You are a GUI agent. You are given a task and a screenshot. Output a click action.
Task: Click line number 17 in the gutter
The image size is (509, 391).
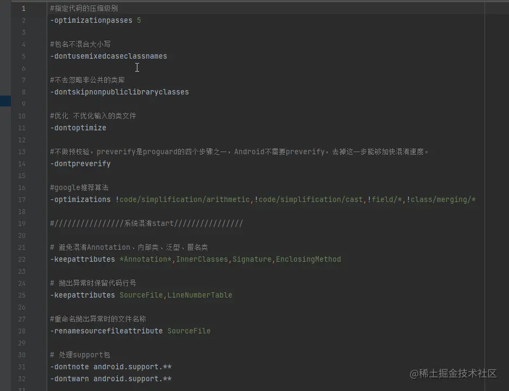[x=22, y=199]
